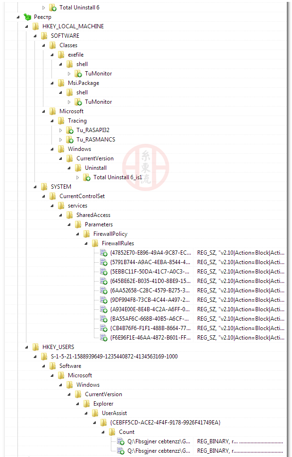Collapse the UserAssist node

tap(86, 413)
